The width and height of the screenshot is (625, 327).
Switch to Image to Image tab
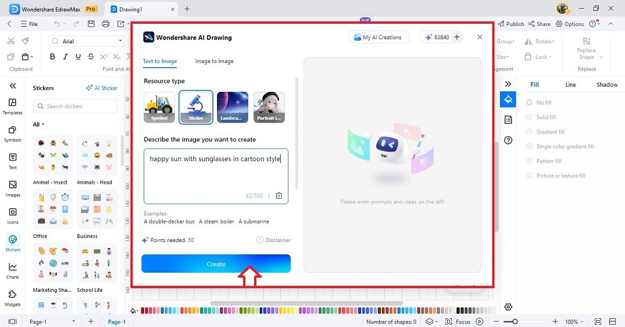214,61
